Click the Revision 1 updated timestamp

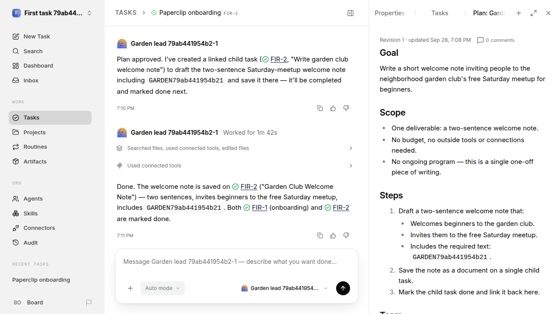pyautogui.click(x=425, y=40)
